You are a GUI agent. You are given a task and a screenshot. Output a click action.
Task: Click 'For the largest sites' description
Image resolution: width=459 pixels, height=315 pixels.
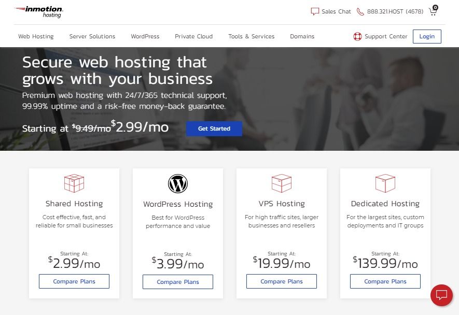(385, 221)
